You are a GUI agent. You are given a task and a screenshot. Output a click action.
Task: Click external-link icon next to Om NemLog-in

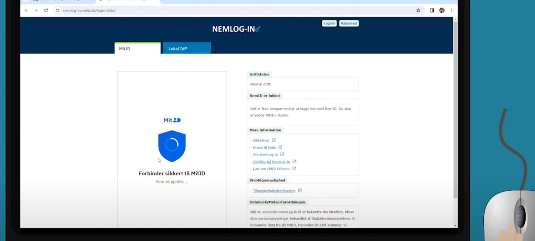pos(282,154)
